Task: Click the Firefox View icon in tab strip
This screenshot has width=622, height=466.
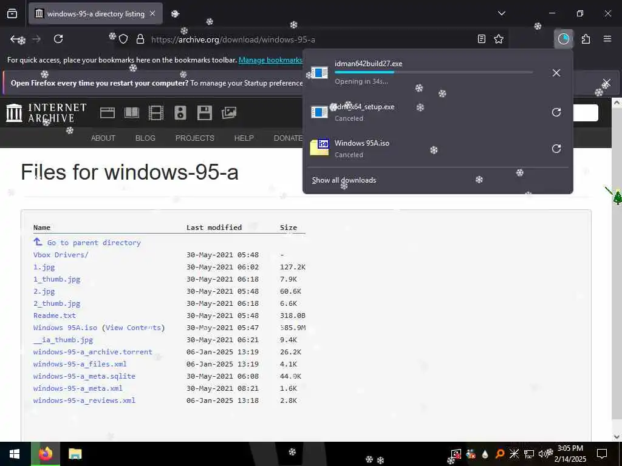Action: [x=12, y=13]
